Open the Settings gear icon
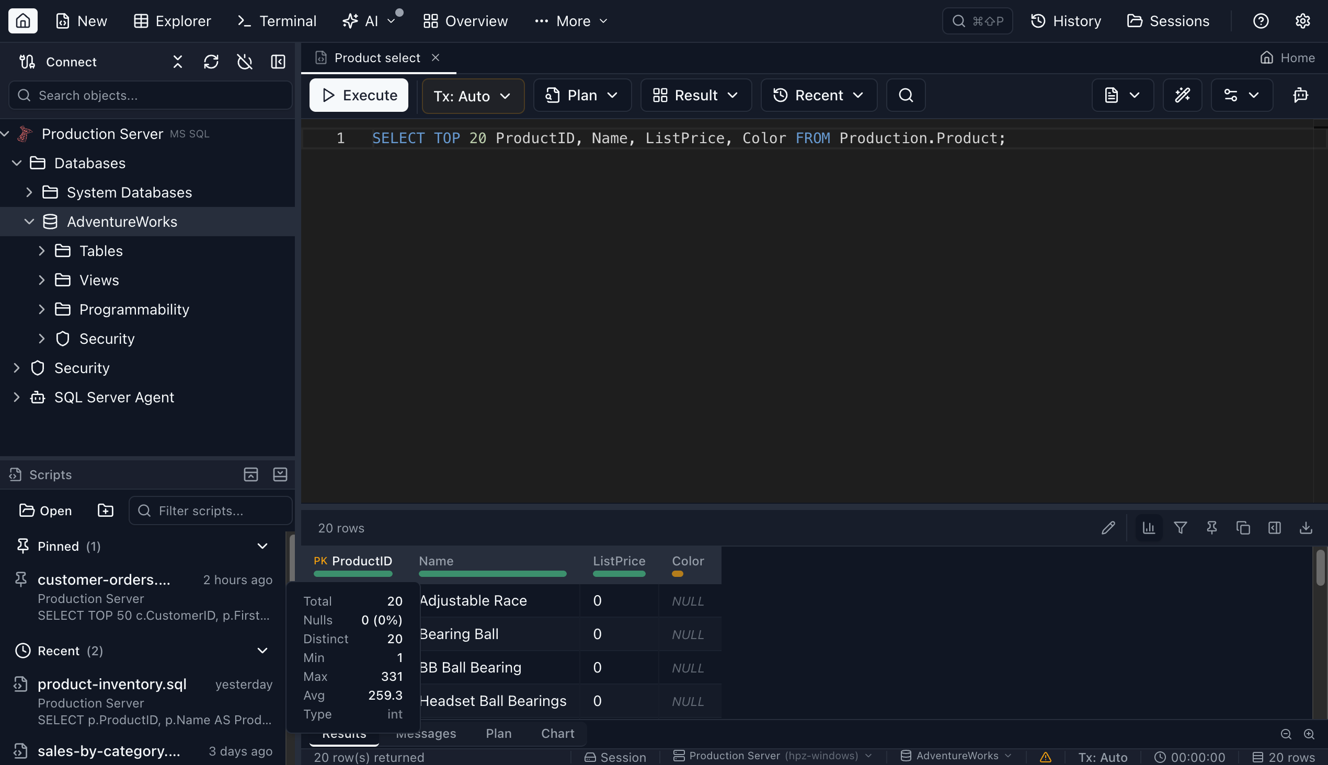This screenshot has height=765, width=1328. click(1302, 21)
